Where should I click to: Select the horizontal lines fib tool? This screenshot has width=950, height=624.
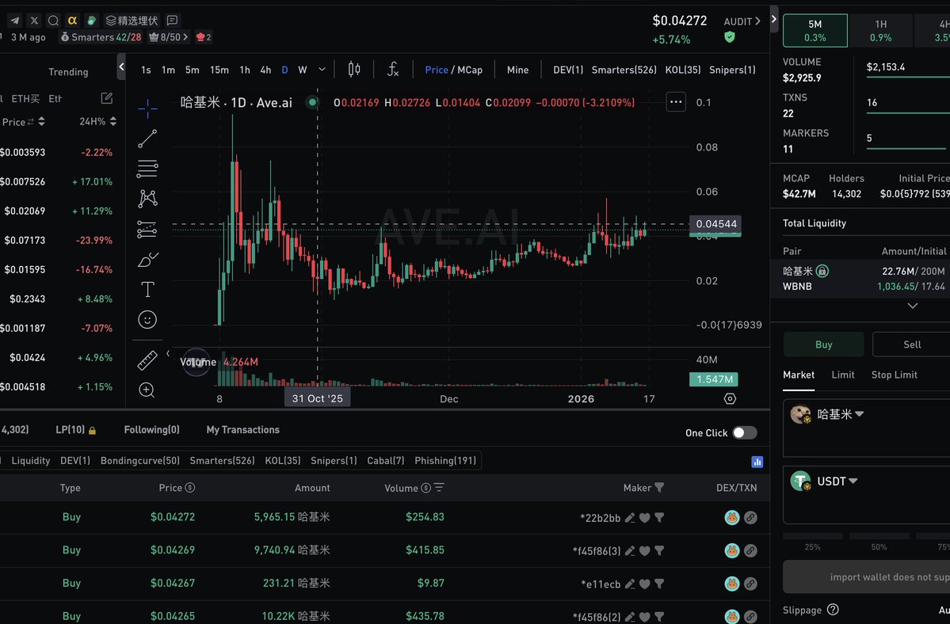click(x=147, y=169)
